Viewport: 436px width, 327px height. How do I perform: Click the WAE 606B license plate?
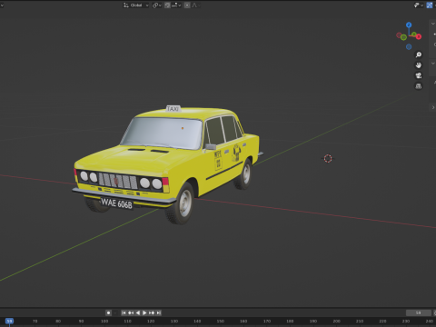[116, 203]
